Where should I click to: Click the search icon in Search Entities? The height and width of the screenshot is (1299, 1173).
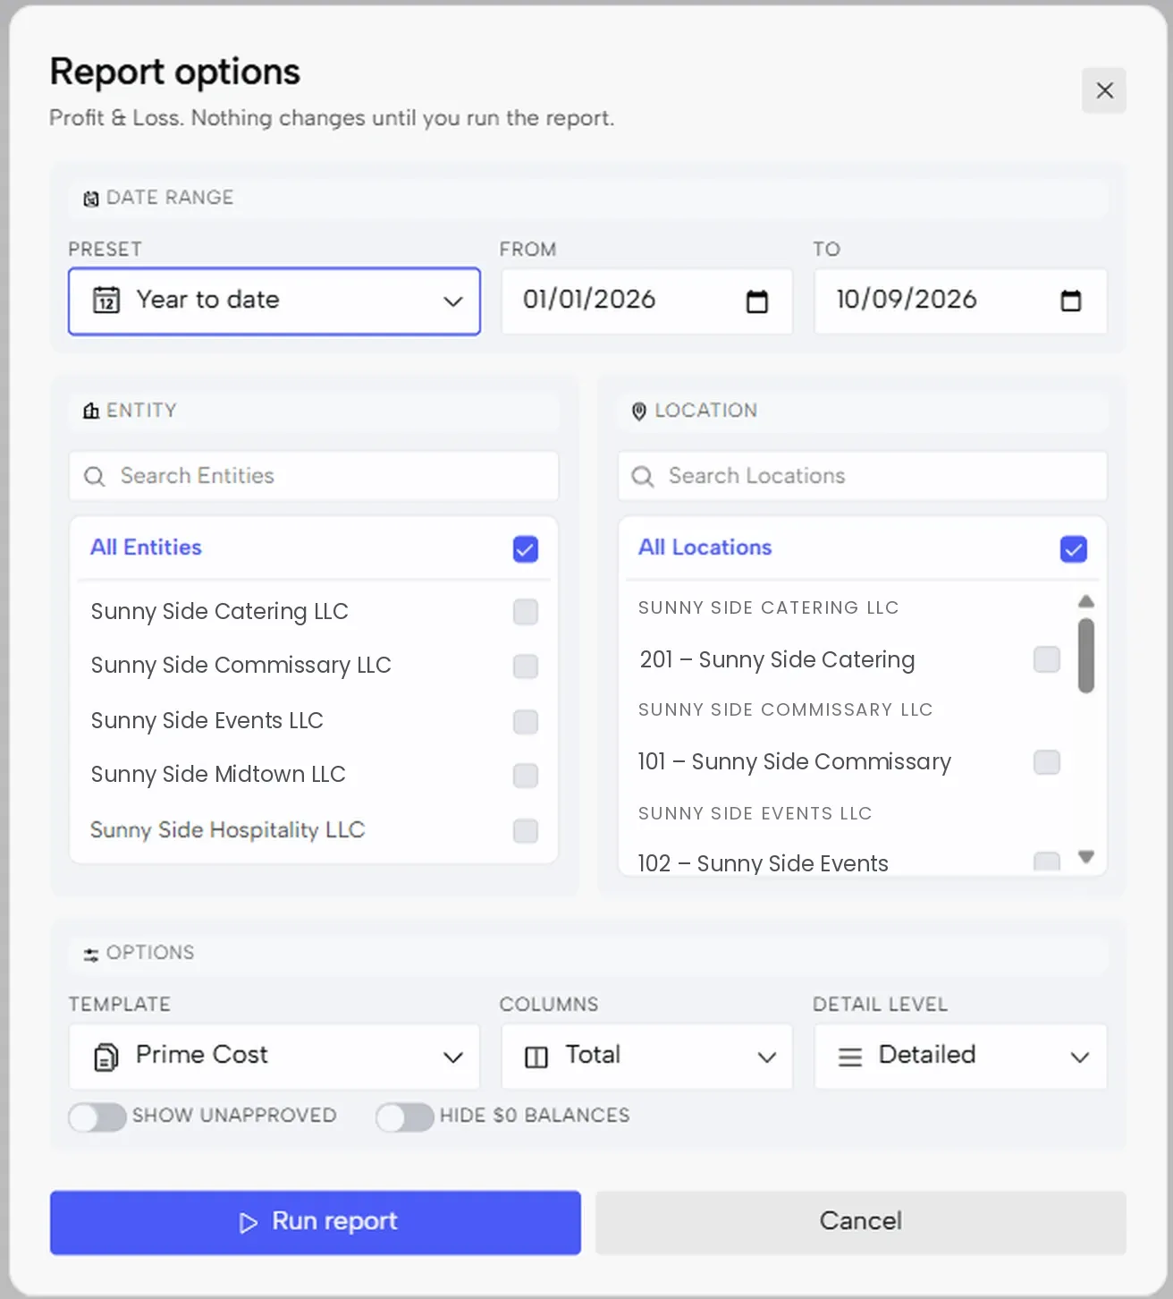95,476
